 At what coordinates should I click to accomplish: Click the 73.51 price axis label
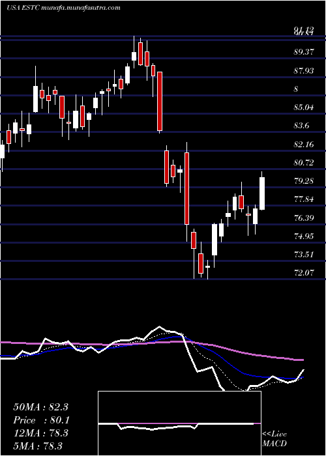304,255
